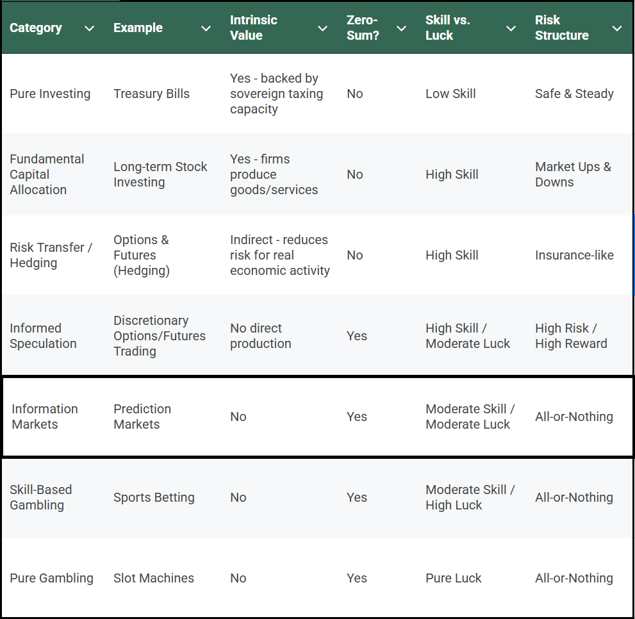Viewport: 635px width, 619px height.
Task: Click the Skill vs. Luck header label
Action: [447, 28]
